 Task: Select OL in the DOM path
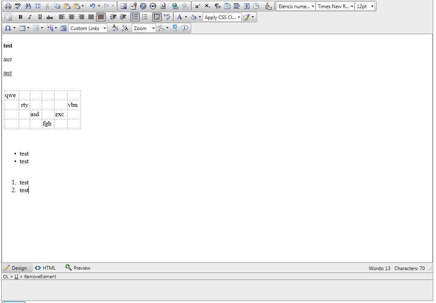[x=6, y=277]
